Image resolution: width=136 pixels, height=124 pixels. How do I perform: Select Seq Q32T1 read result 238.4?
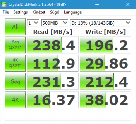[53, 45]
